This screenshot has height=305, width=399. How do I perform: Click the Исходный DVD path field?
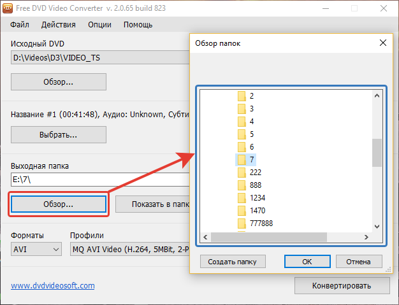pos(100,57)
